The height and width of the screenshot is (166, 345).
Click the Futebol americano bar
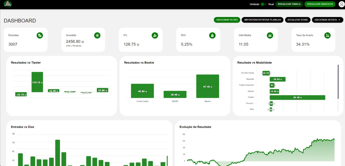(272, 85)
